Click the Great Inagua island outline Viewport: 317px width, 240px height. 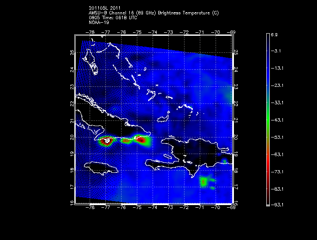163,119
